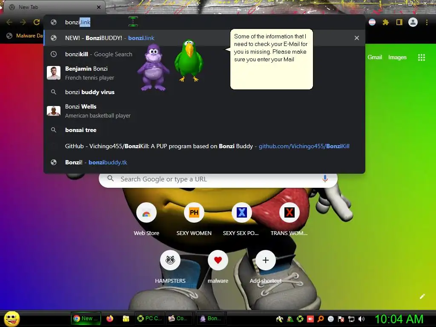Switch to the PC C... taskbar window
This screenshot has width=436, height=327.
point(149,318)
